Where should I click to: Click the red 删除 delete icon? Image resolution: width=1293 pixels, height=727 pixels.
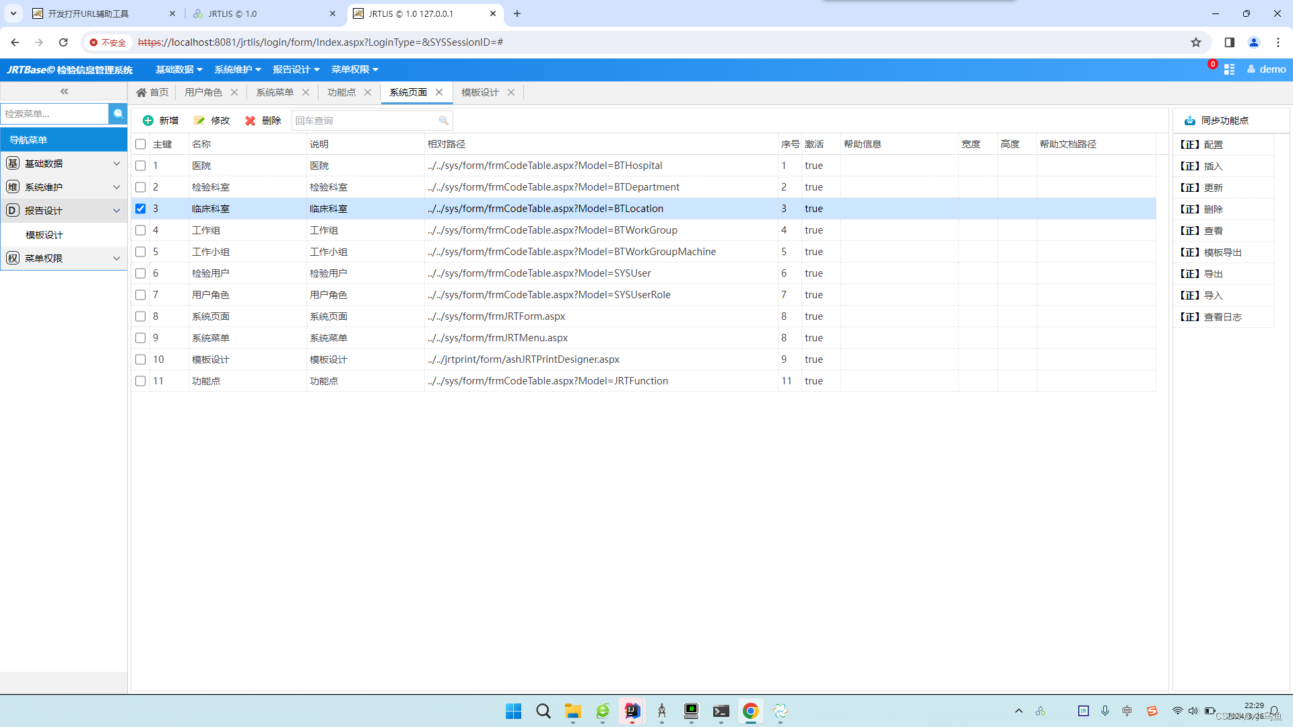251,120
